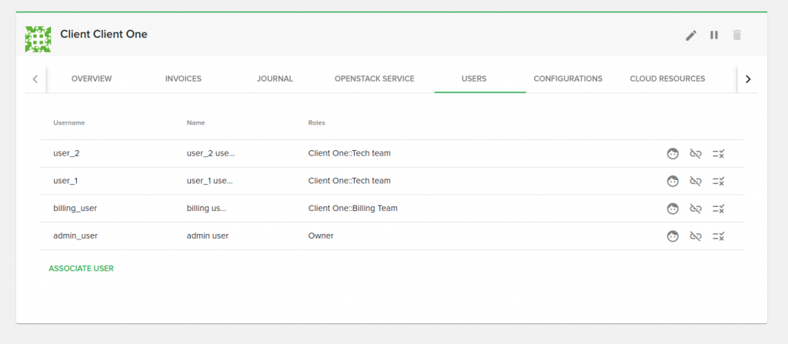Impersonate user_2 with the face icon
This screenshot has height=344, width=788.
click(673, 154)
